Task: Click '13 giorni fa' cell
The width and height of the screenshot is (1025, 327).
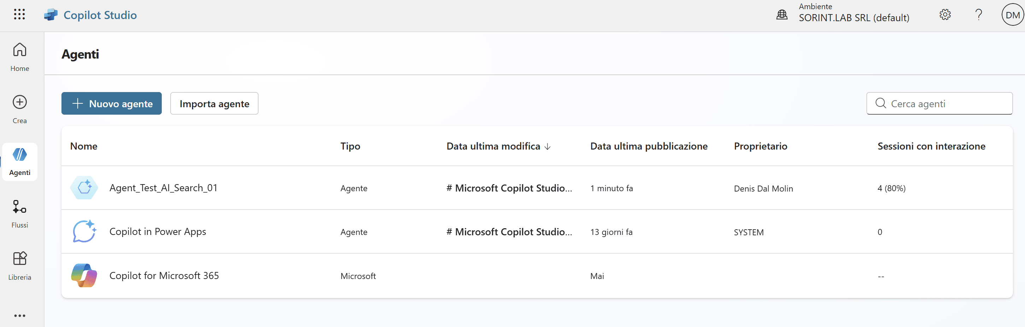Action: (x=611, y=232)
